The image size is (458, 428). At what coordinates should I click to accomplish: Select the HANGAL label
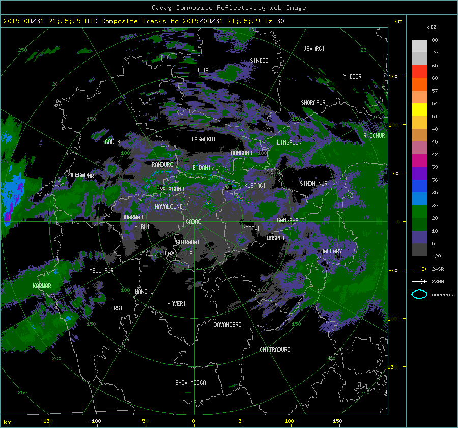click(144, 292)
